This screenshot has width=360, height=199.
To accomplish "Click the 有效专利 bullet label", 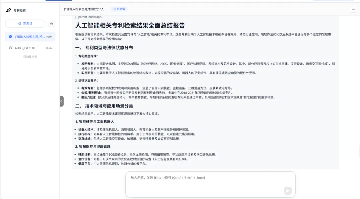I will click(87, 88).
